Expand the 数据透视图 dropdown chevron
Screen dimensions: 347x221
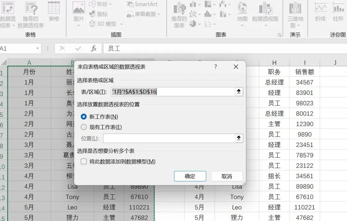click(x=265, y=25)
